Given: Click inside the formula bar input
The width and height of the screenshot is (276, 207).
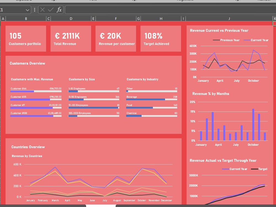Looking at the screenshot, I should click(170, 10).
